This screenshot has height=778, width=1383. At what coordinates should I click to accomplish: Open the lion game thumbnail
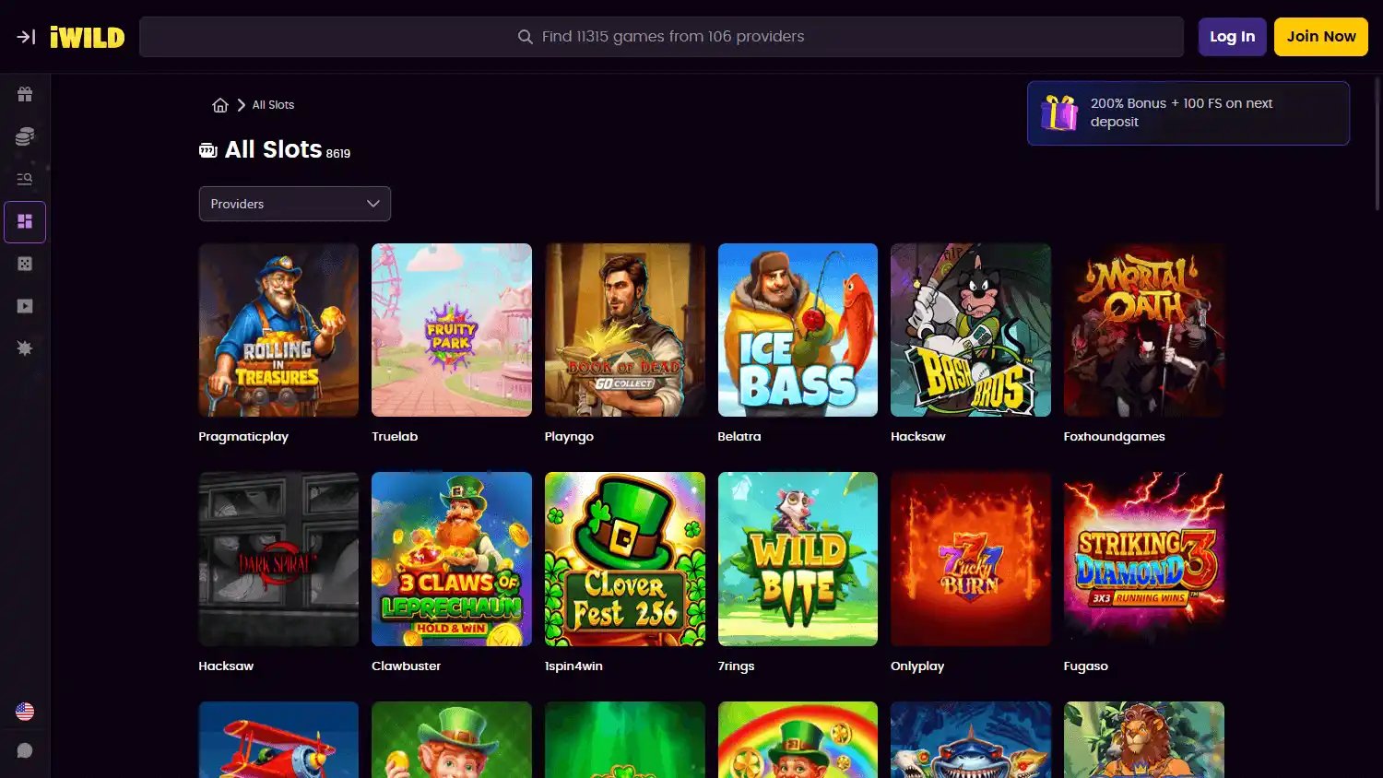[x=1144, y=740]
